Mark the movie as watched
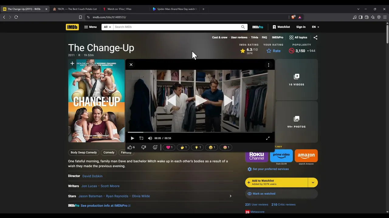 [281, 194]
